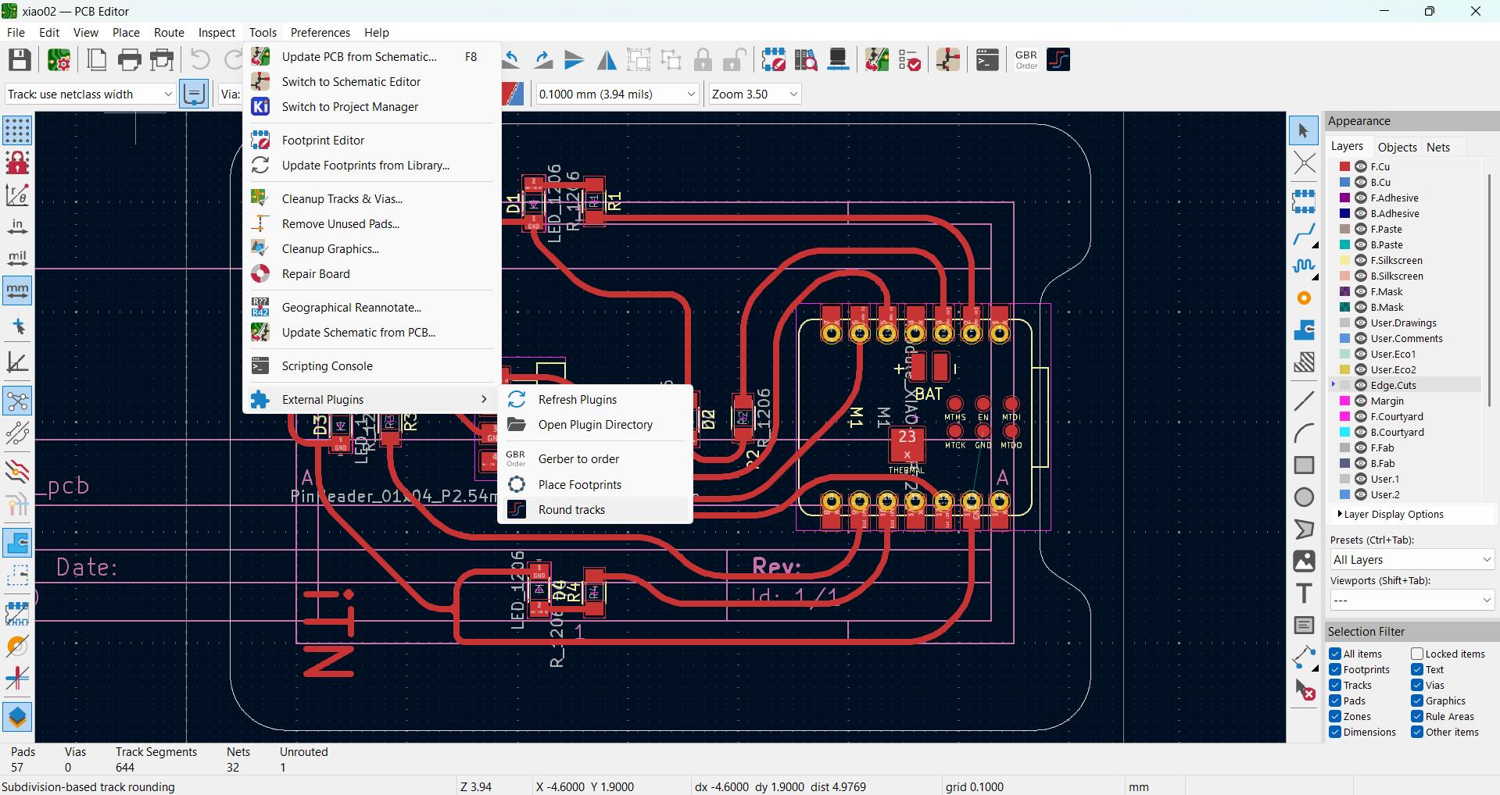This screenshot has height=795, width=1500.
Task: Open the track width dropdown
Action: pos(90,94)
